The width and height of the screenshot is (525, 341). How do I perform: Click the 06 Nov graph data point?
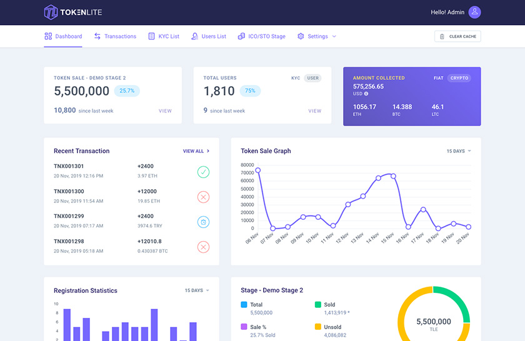point(257,170)
